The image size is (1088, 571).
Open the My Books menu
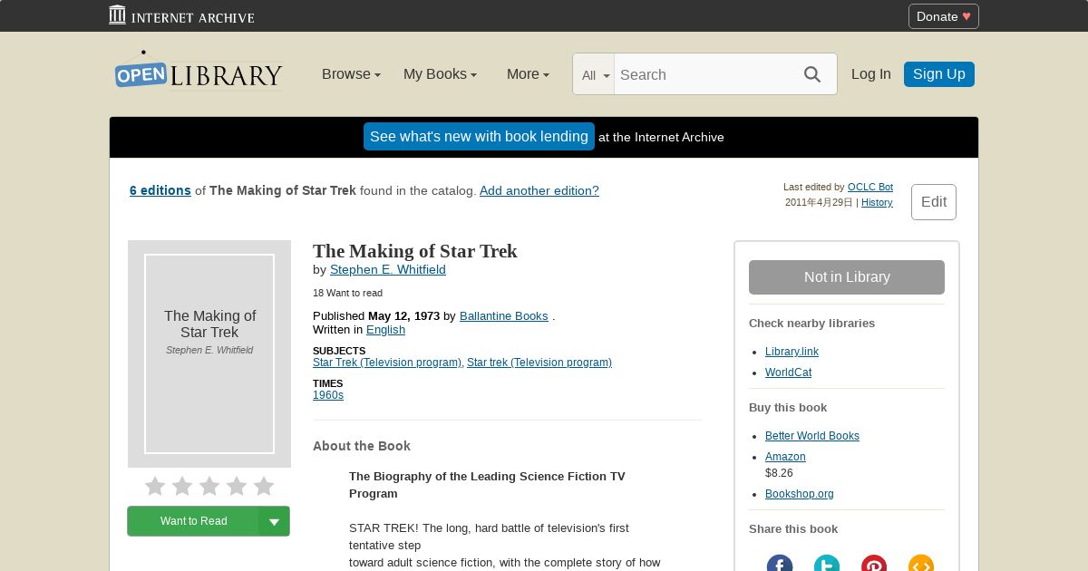[440, 74]
